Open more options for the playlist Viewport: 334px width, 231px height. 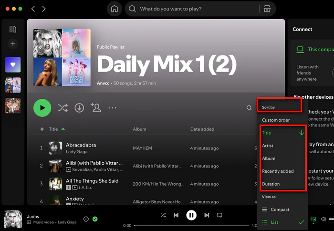point(112,108)
